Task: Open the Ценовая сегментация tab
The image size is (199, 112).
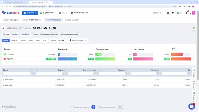Action: [x=69, y=34]
